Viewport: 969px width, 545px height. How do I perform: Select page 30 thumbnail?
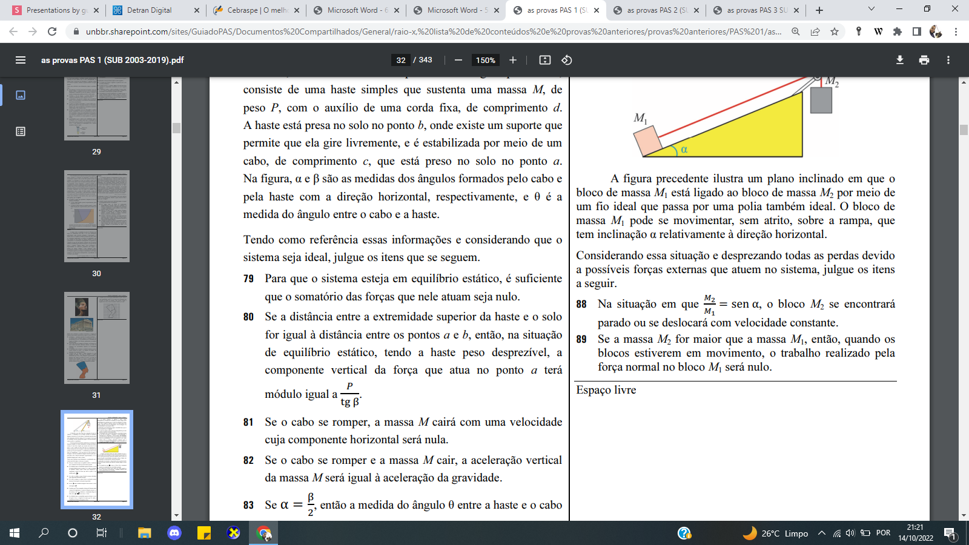97,216
